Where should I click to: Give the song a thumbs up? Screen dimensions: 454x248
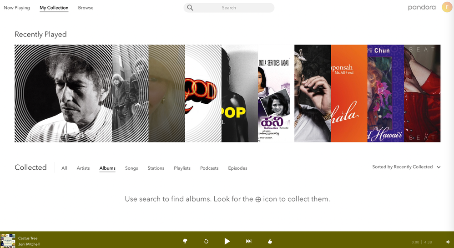[270, 241]
